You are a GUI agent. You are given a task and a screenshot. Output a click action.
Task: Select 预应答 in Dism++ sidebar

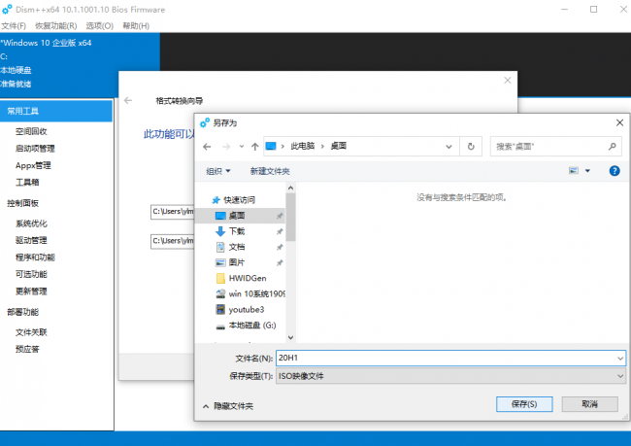tap(27, 349)
